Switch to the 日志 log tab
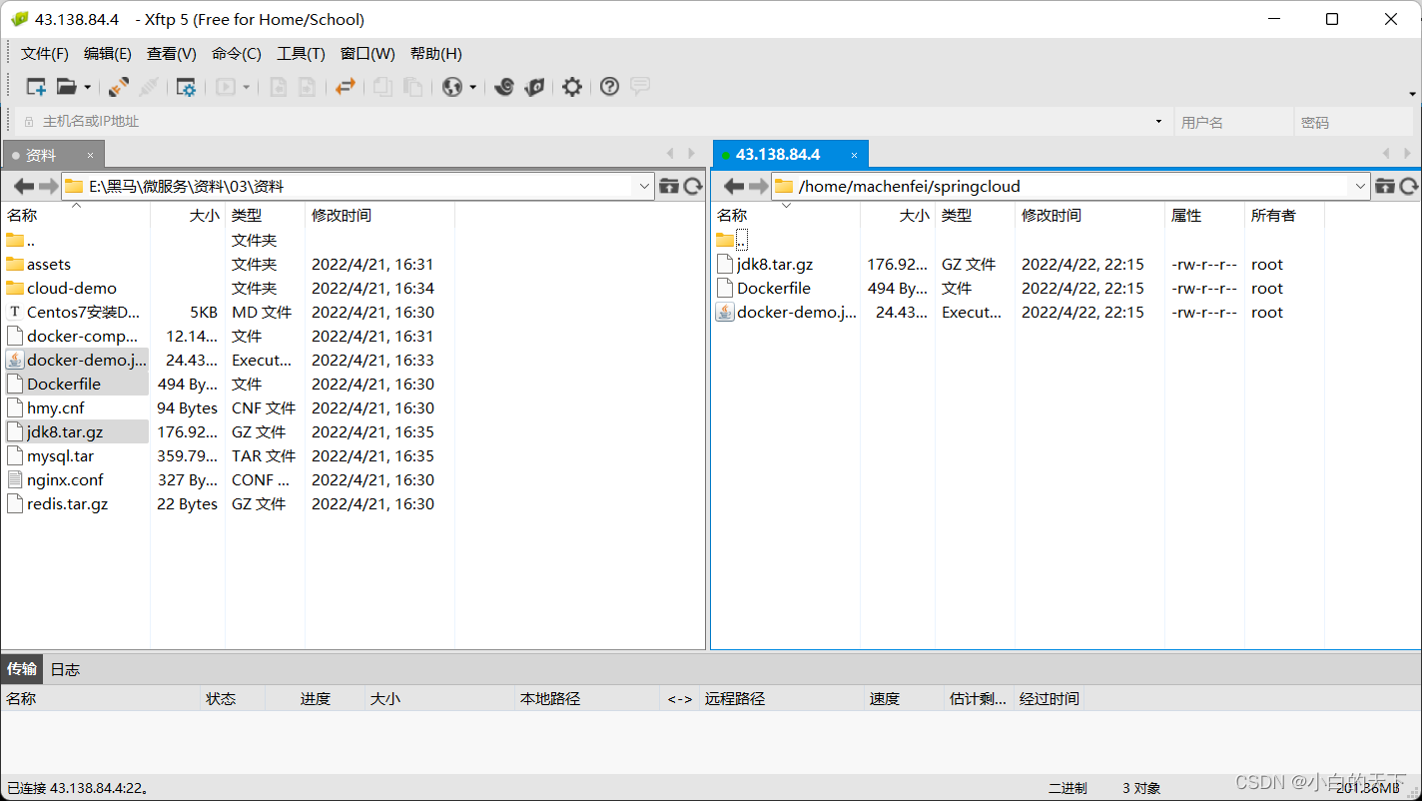Screen dimensions: 1422x801 (x=65, y=669)
